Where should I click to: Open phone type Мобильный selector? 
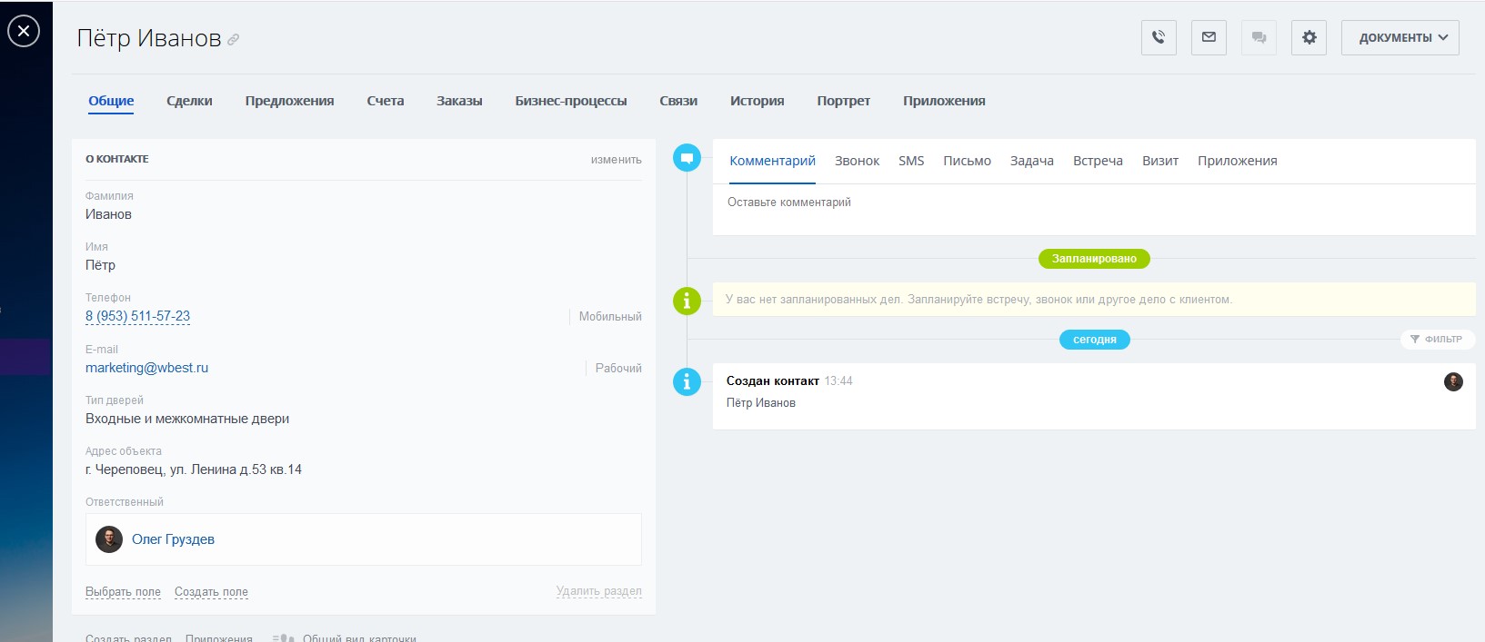(609, 317)
